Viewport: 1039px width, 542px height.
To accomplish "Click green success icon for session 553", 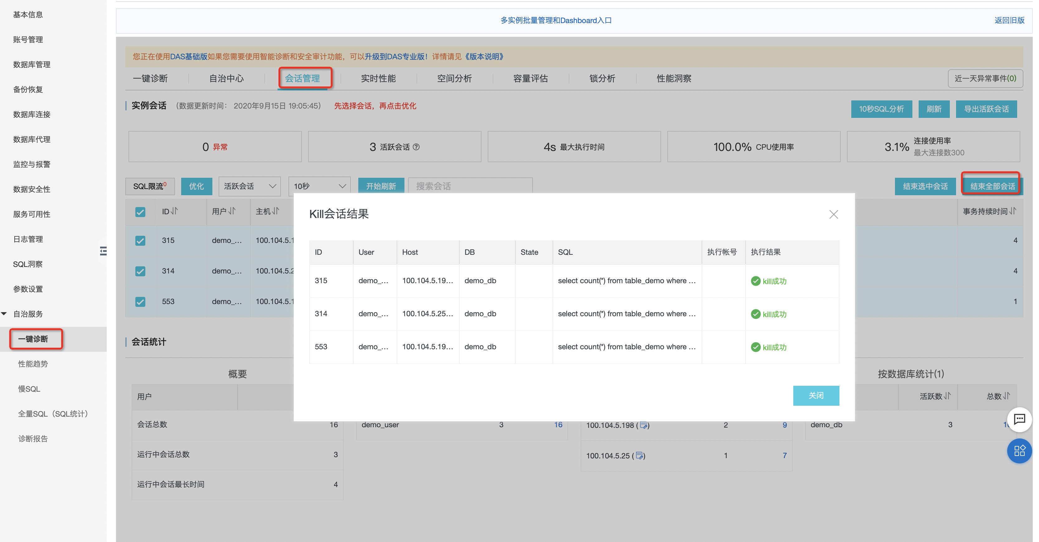I will [756, 347].
